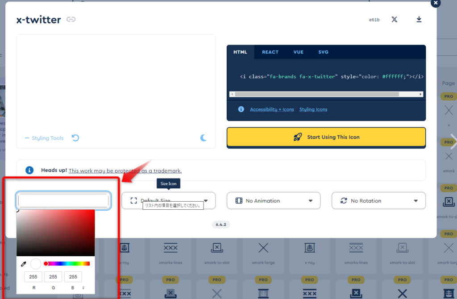Screen dimensions: 457x299
Task: Copy the fa-x-twitter HTML code snippet
Action: click(x=332, y=77)
